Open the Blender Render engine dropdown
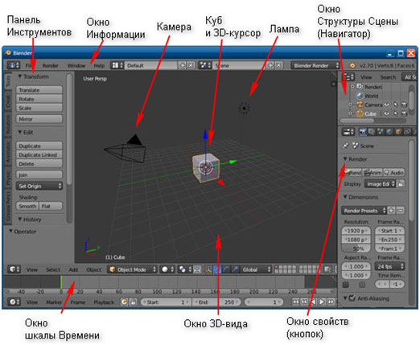 coord(315,65)
